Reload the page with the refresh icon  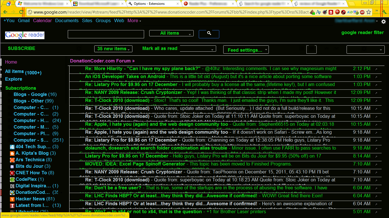pyautogui.click(x=21, y=12)
